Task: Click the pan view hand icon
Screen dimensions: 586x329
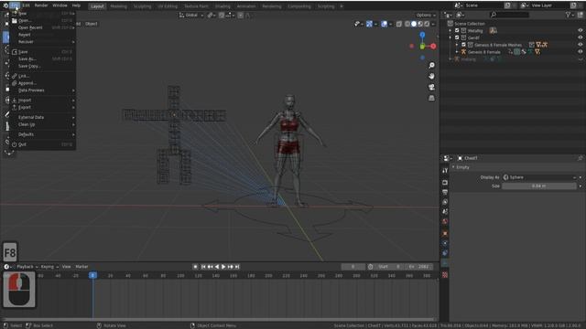Action: 431,76
